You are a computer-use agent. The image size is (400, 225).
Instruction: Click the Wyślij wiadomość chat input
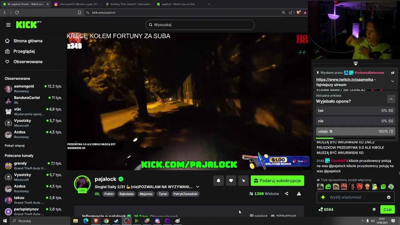coord(356,197)
